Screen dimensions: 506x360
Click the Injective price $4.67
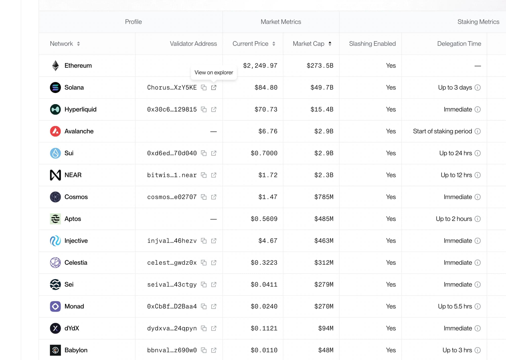click(x=268, y=241)
